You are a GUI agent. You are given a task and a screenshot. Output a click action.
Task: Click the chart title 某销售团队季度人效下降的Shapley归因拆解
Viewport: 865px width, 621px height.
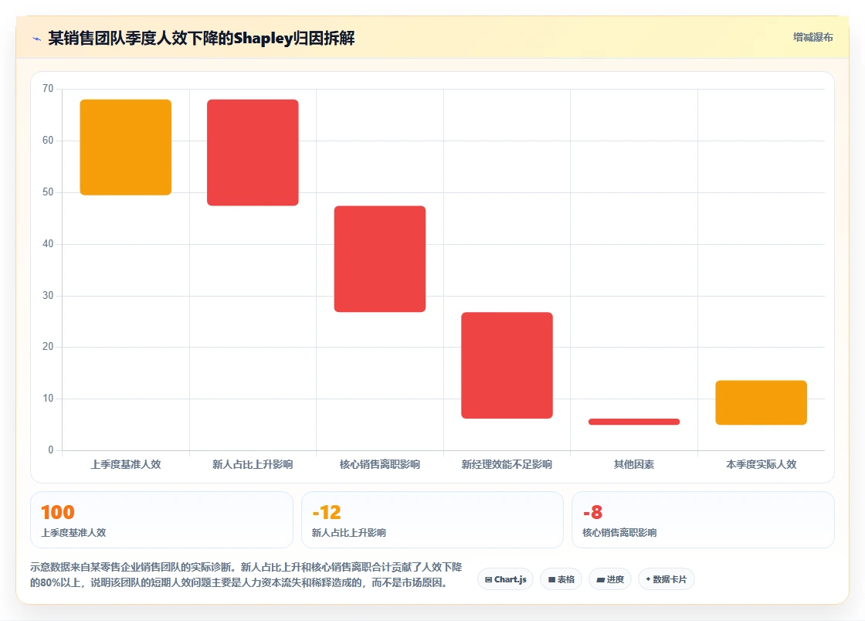pyautogui.click(x=202, y=38)
